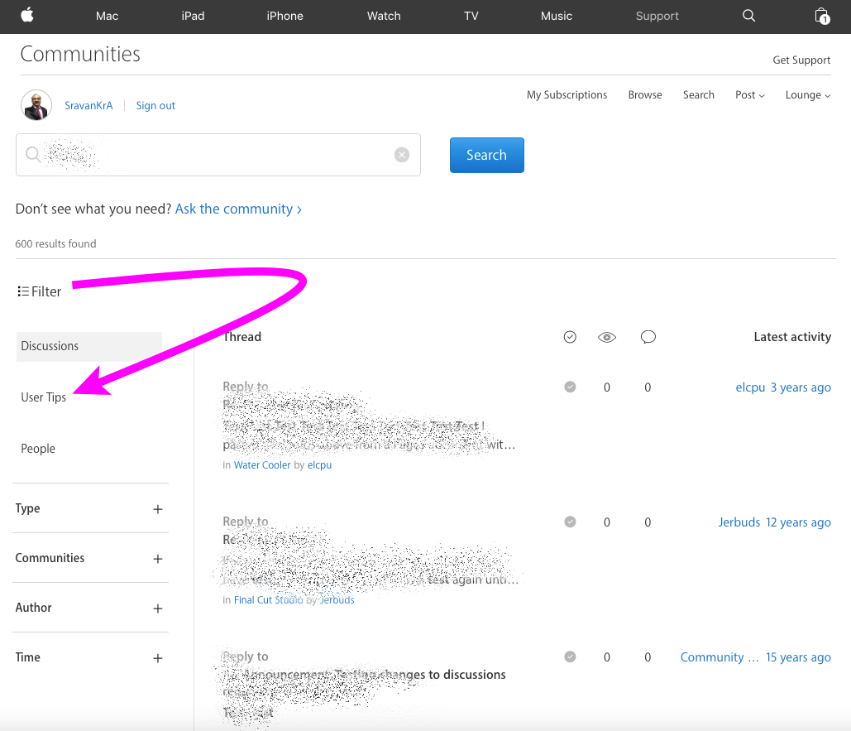Click the views eye column header icon
The image size is (851, 731).
[x=607, y=337]
